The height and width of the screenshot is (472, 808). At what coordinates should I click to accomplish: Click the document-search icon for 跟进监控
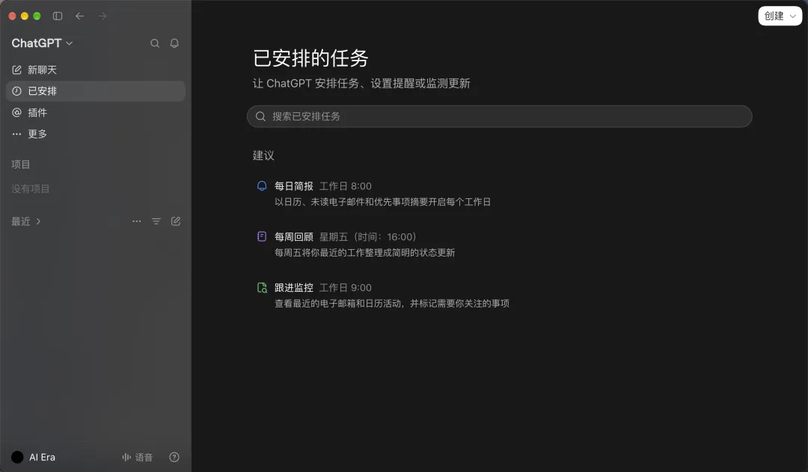coord(262,287)
